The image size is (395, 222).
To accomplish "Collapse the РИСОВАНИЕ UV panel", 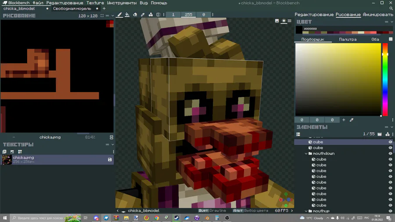I will click(x=113, y=16).
